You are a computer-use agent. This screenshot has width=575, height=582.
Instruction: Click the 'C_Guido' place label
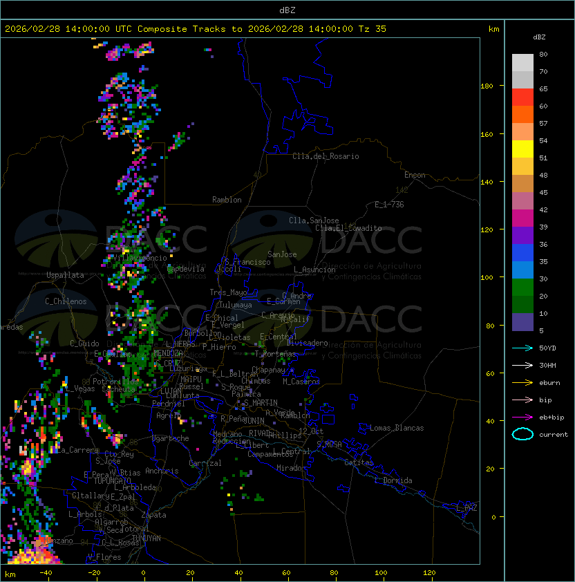(84, 344)
